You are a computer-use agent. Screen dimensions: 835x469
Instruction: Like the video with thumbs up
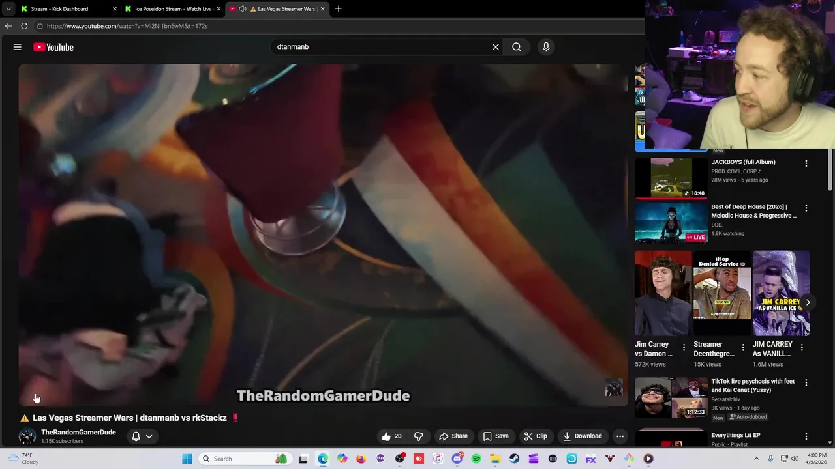[x=392, y=436]
